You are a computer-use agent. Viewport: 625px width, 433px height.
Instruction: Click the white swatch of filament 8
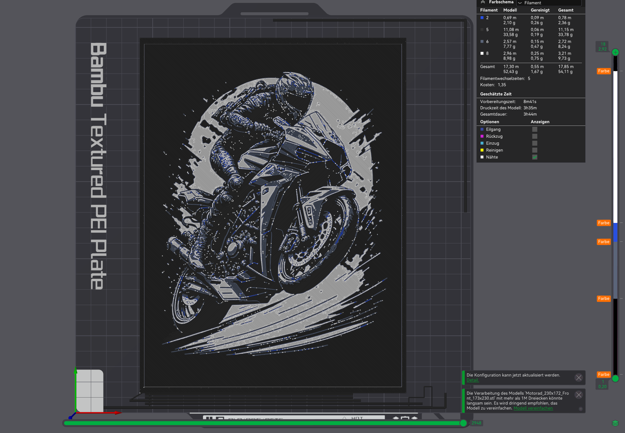point(482,54)
